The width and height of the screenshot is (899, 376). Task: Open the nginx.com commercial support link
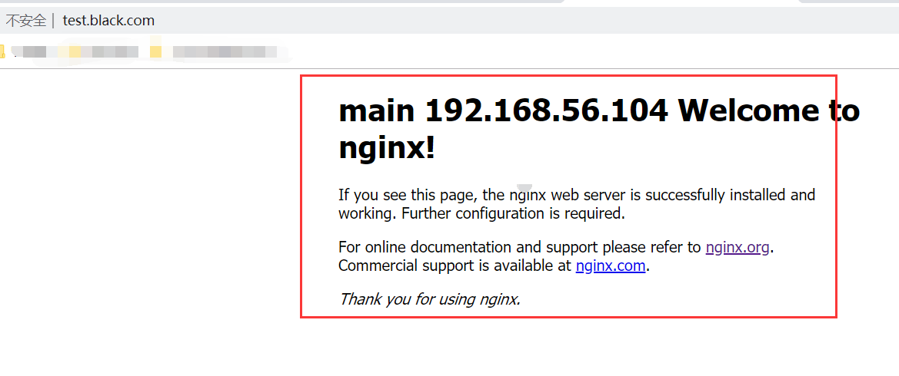pos(611,266)
